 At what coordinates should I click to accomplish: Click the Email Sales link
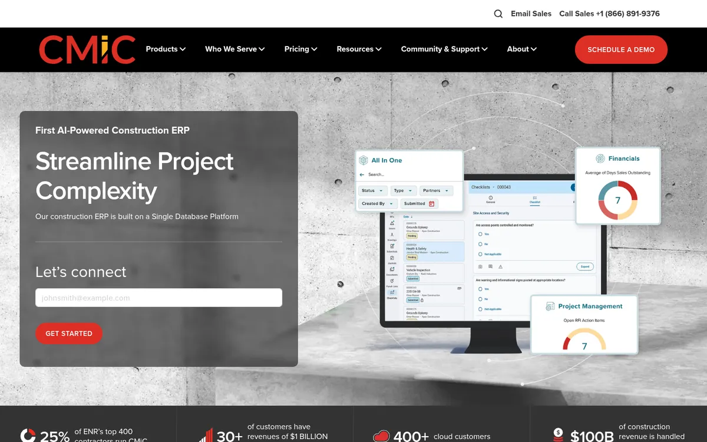coord(531,14)
